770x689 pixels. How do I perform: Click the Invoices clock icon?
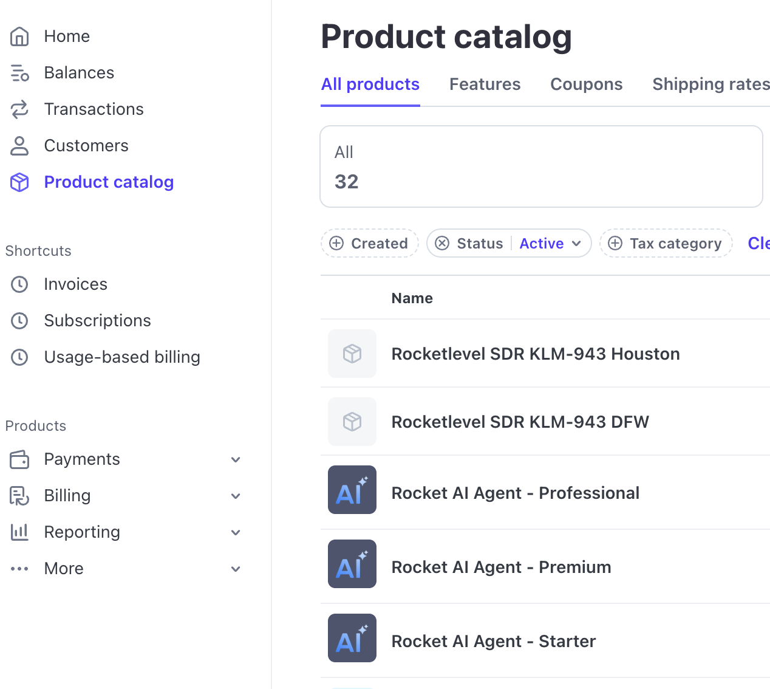point(19,284)
